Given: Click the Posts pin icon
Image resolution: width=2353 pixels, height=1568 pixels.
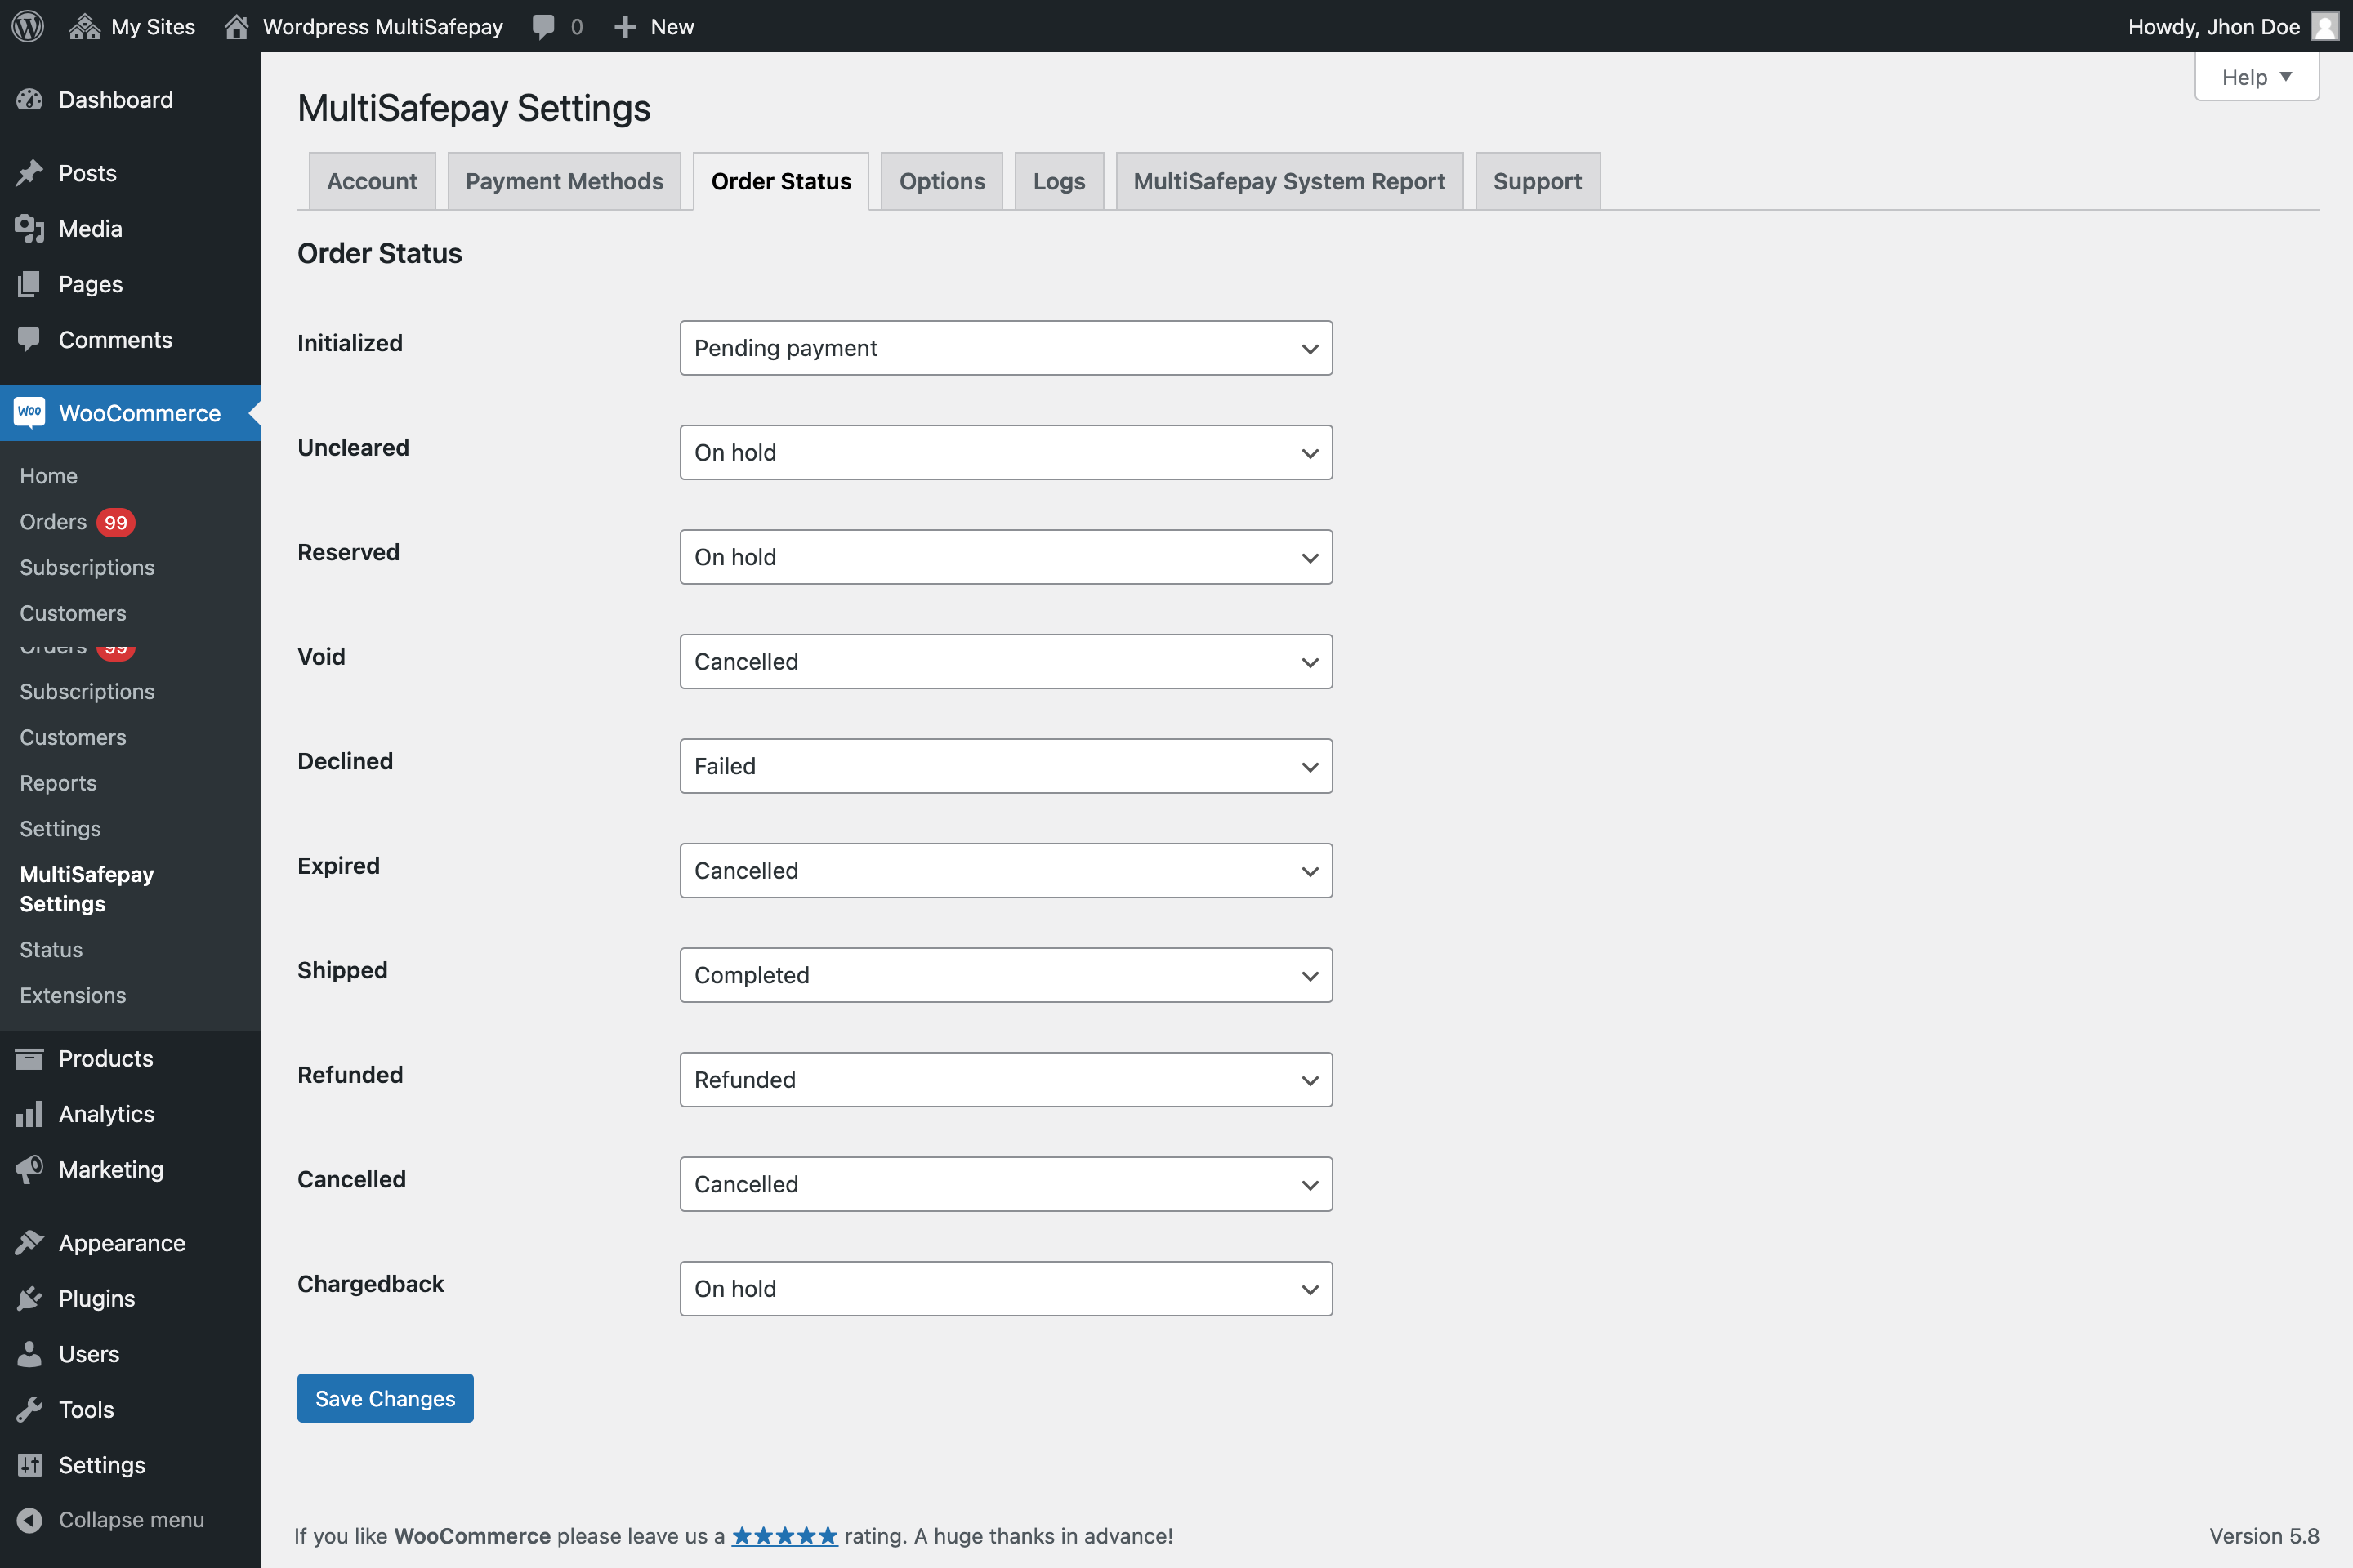Looking at the screenshot, I should click(30, 173).
